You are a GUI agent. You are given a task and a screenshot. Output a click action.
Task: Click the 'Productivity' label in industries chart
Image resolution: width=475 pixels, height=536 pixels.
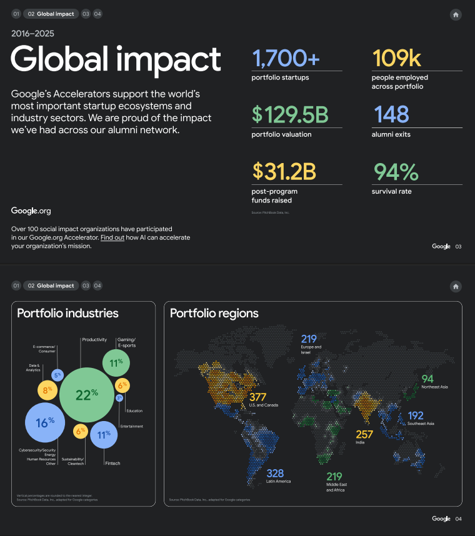94,339
